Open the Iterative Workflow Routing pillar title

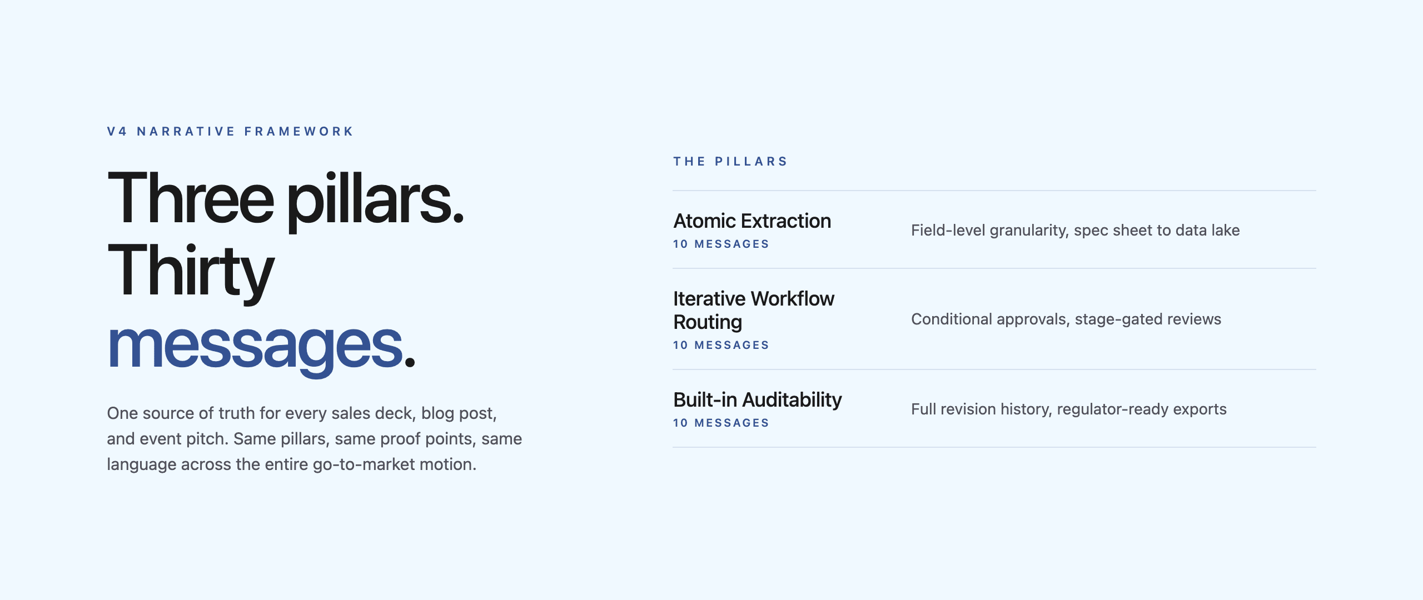tap(753, 310)
